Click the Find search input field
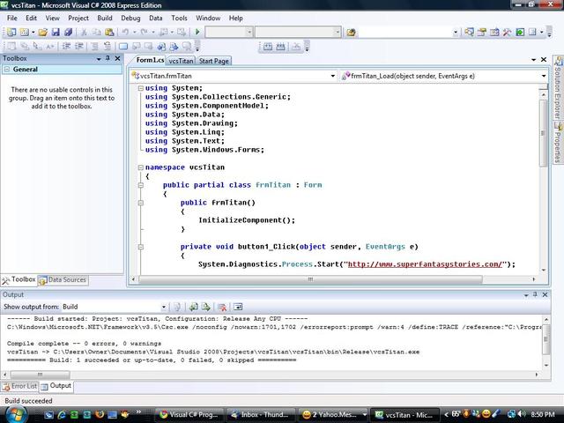Image resolution: width=564 pixels, height=423 pixels. 405,33
